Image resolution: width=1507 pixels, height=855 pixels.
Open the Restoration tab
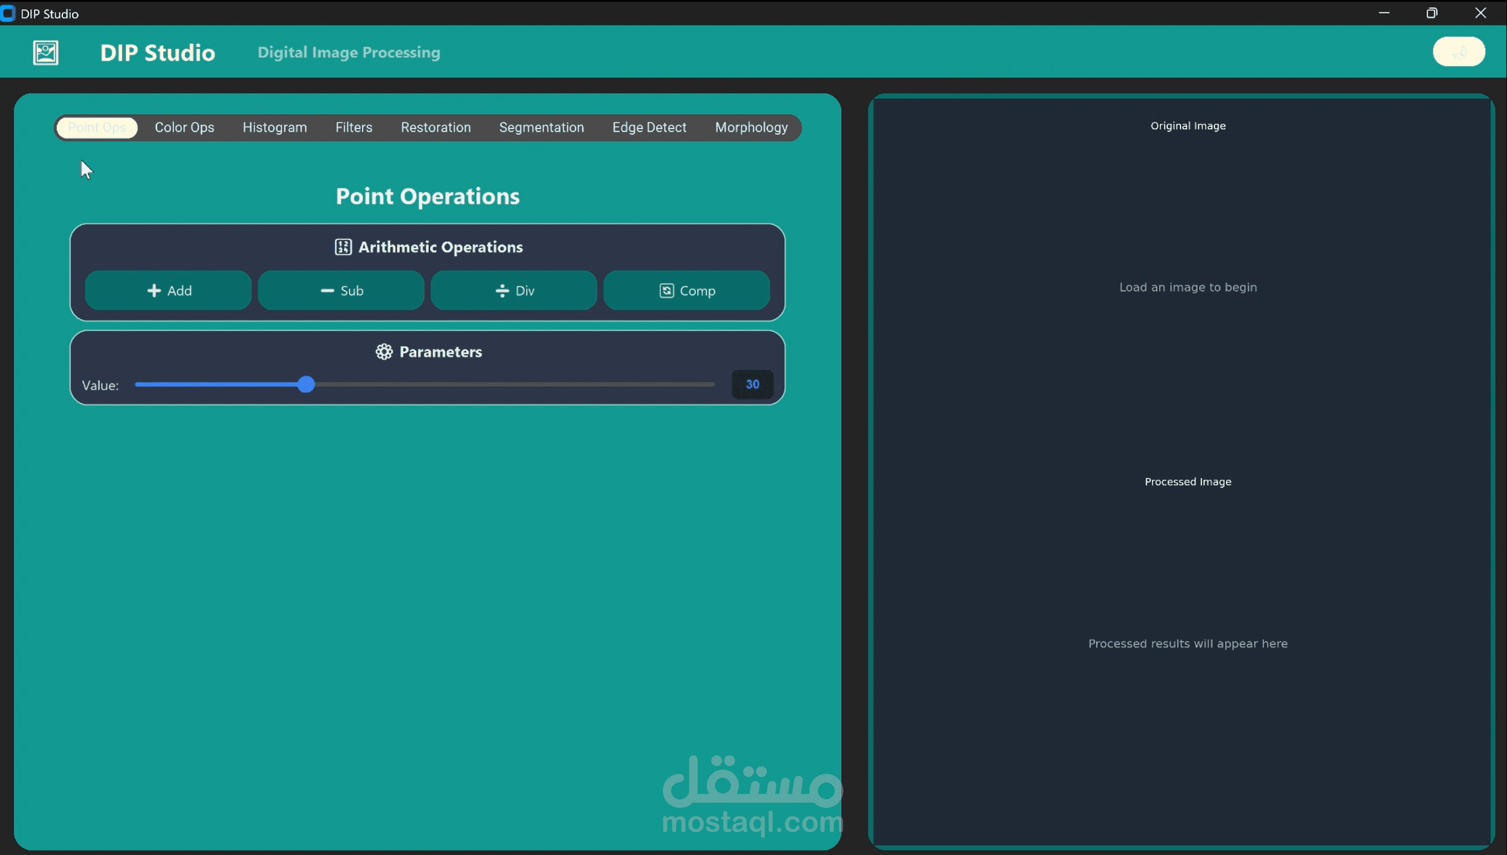(436, 127)
